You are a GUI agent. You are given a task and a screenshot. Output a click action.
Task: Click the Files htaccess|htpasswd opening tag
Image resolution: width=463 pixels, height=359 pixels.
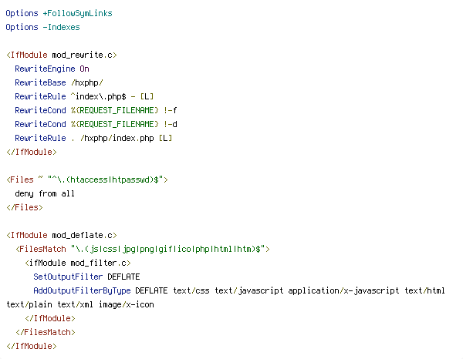coord(87,179)
